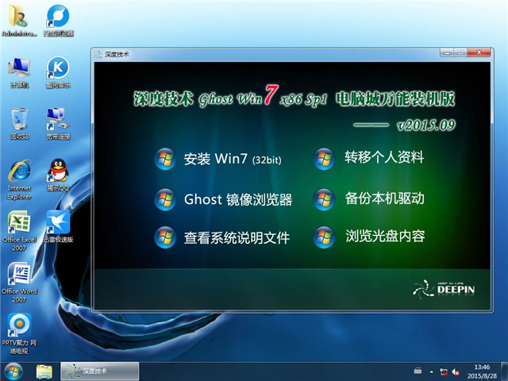The height and width of the screenshot is (381, 508).
Task: Select Ghost 镜像浏览器 option text
Action: tap(238, 199)
